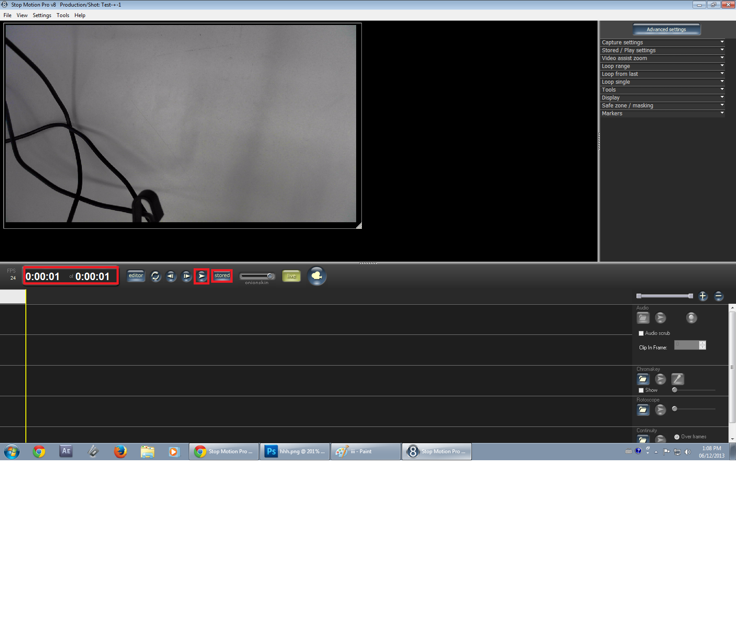Image resolution: width=736 pixels, height=629 pixels.
Task: Select the Over frames radio button
Action: (676, 437)
